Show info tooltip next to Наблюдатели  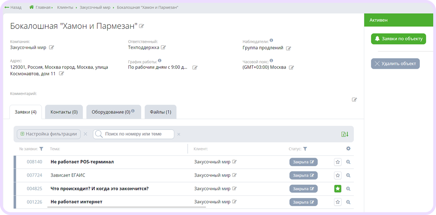pos(272,40)
